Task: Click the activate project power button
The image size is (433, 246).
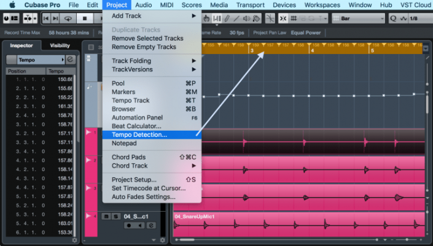Action: pyautogui.click(x=6, y=18)
